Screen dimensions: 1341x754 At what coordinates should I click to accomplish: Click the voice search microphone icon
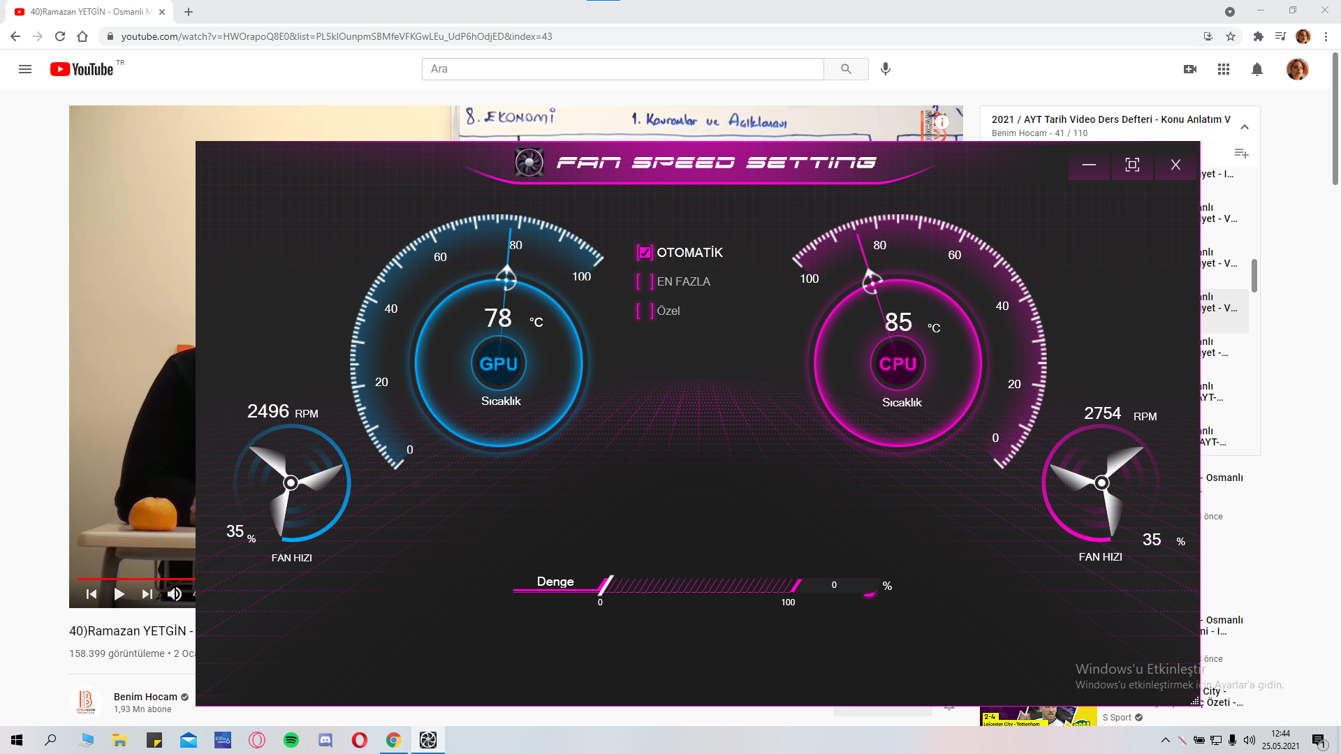[886, 69]
